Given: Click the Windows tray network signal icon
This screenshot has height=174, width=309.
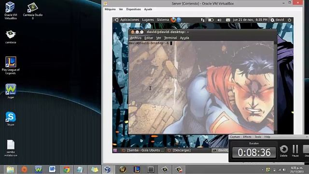Looking at the screenshot, I should tap(279, 170).
